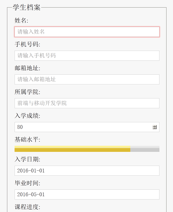This screenshot has width=173, height=212.
Task: Open the 毕业时间 field with 2016-05-01
Action: click(87, 194)
